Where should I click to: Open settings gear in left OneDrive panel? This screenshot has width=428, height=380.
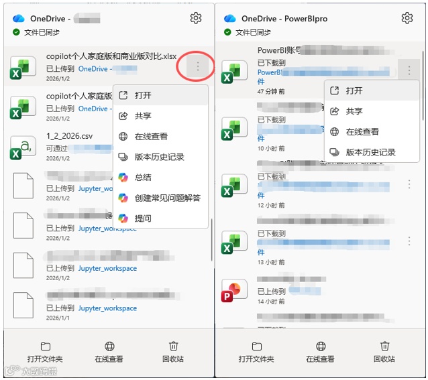[x=196, y=18]
